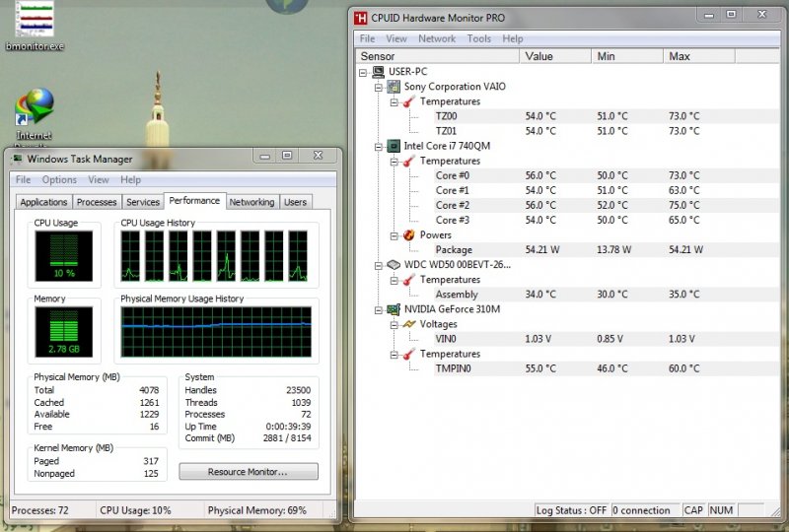Click the Physical Memory Usage History graph
Image resolution: width=789 pixels, height=532 pixels.
(216, 332)
